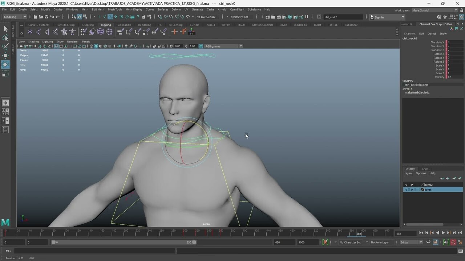Toggle layer1 visibility in the Layer Editor
This screenshot has height=261, width=465.
click(x=406, y=189)
